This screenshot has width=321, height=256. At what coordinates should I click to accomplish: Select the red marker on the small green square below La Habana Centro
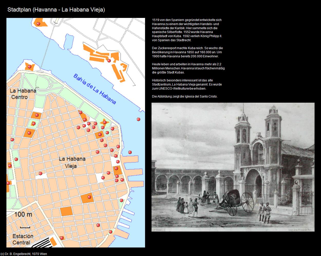click(x=33, y=123)
